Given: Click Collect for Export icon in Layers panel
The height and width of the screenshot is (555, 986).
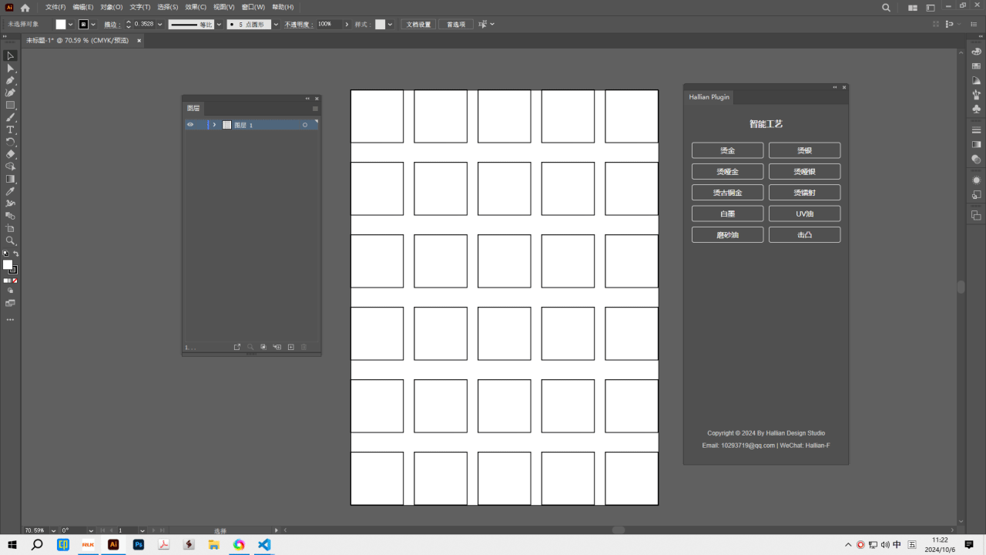Looking at the screenshot, I should [237, 348].
